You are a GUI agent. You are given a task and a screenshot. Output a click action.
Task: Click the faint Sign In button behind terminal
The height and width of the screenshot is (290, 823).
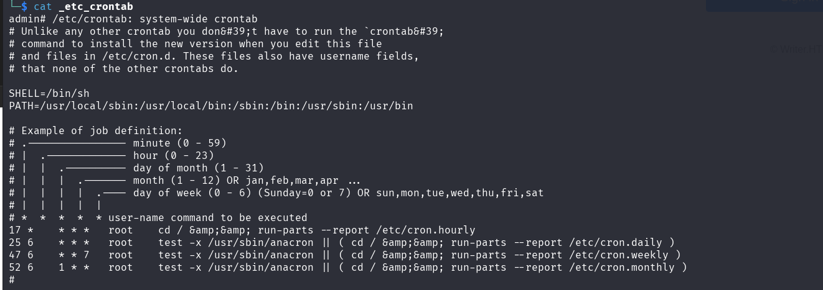click(x=764, y=4)
